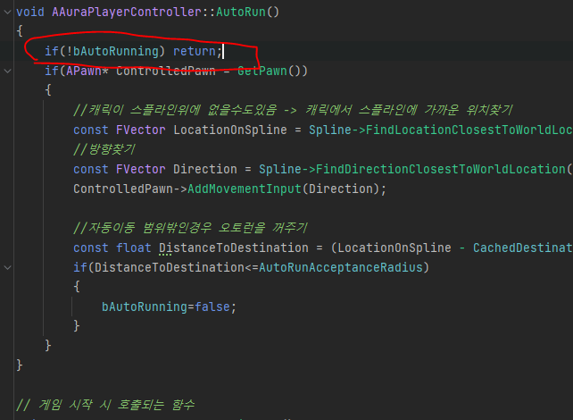Click the DistanceToDestination declaration with dotted underline
The width and height of the screenshot is (573, 420).
[234, 248]
